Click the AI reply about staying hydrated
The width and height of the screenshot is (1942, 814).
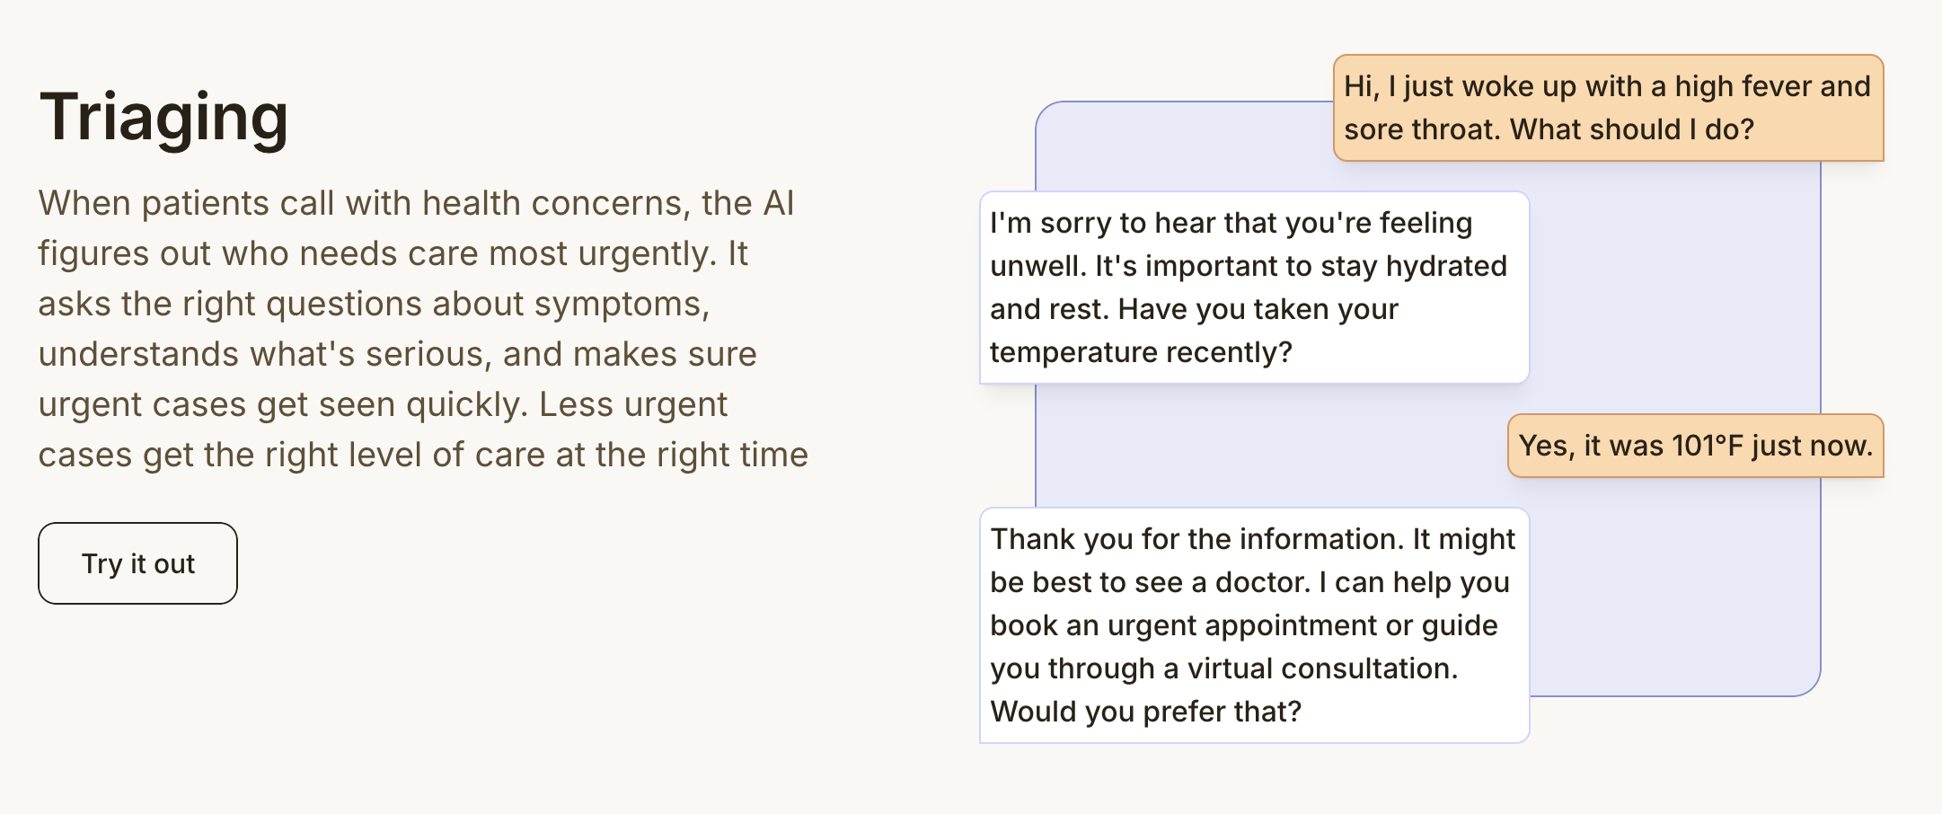point(1253,288)
